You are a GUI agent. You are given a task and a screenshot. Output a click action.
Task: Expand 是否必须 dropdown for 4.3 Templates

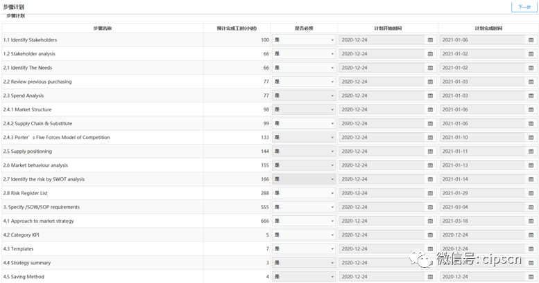(304, 248)
